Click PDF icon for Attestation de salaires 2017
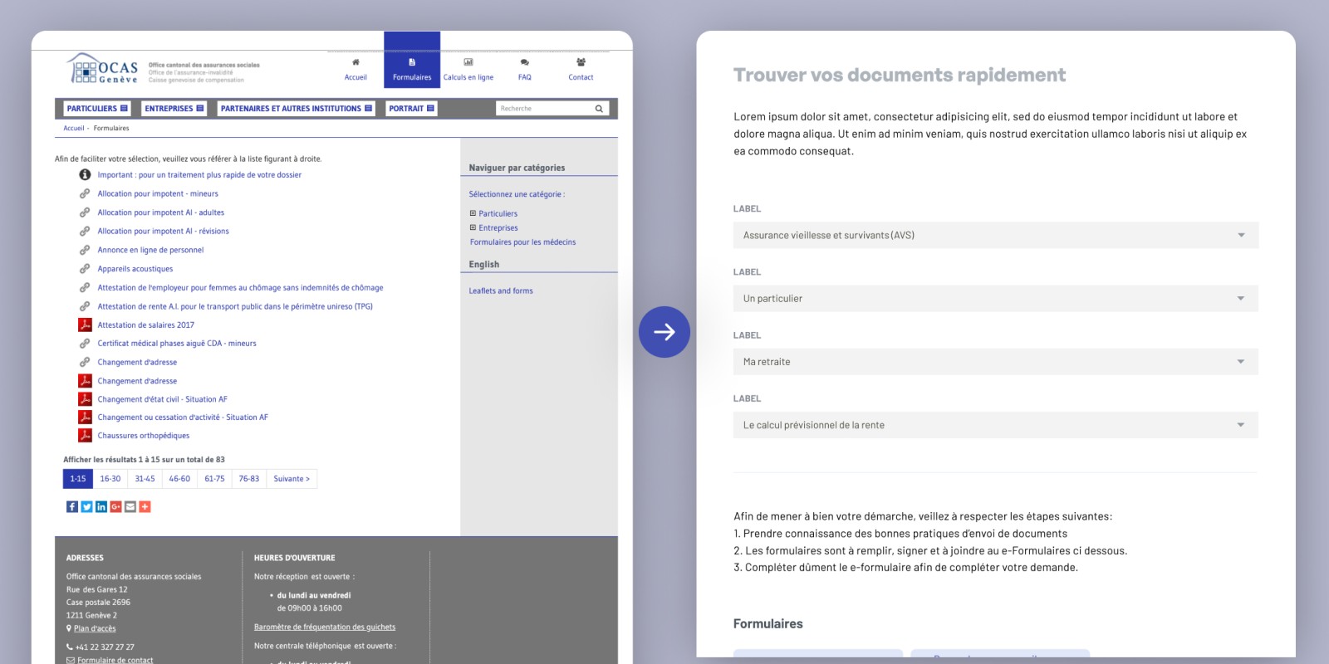The height and width of the screenshot is (664, 1329). [85, 325]
